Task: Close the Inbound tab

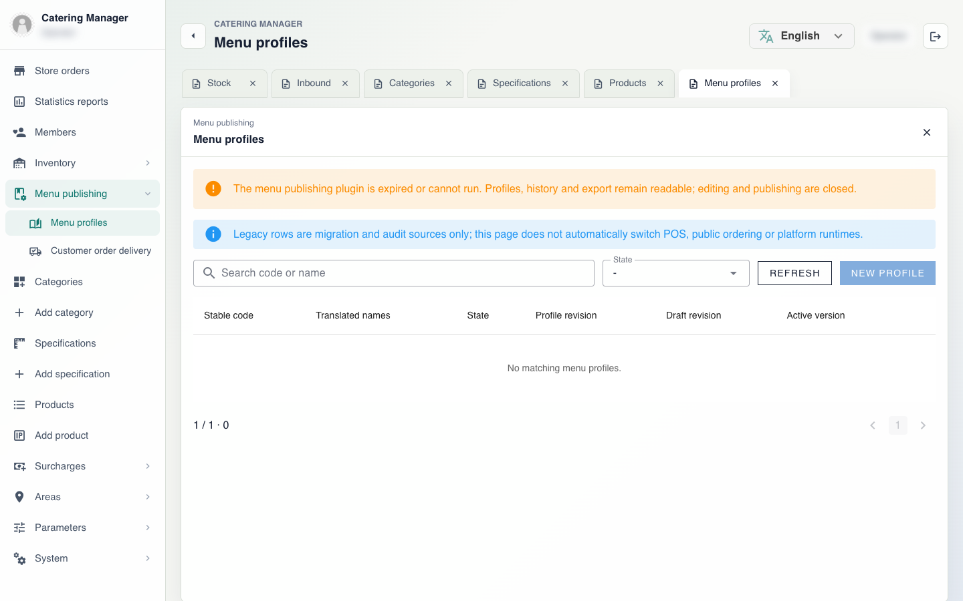Action: [345, 83]
